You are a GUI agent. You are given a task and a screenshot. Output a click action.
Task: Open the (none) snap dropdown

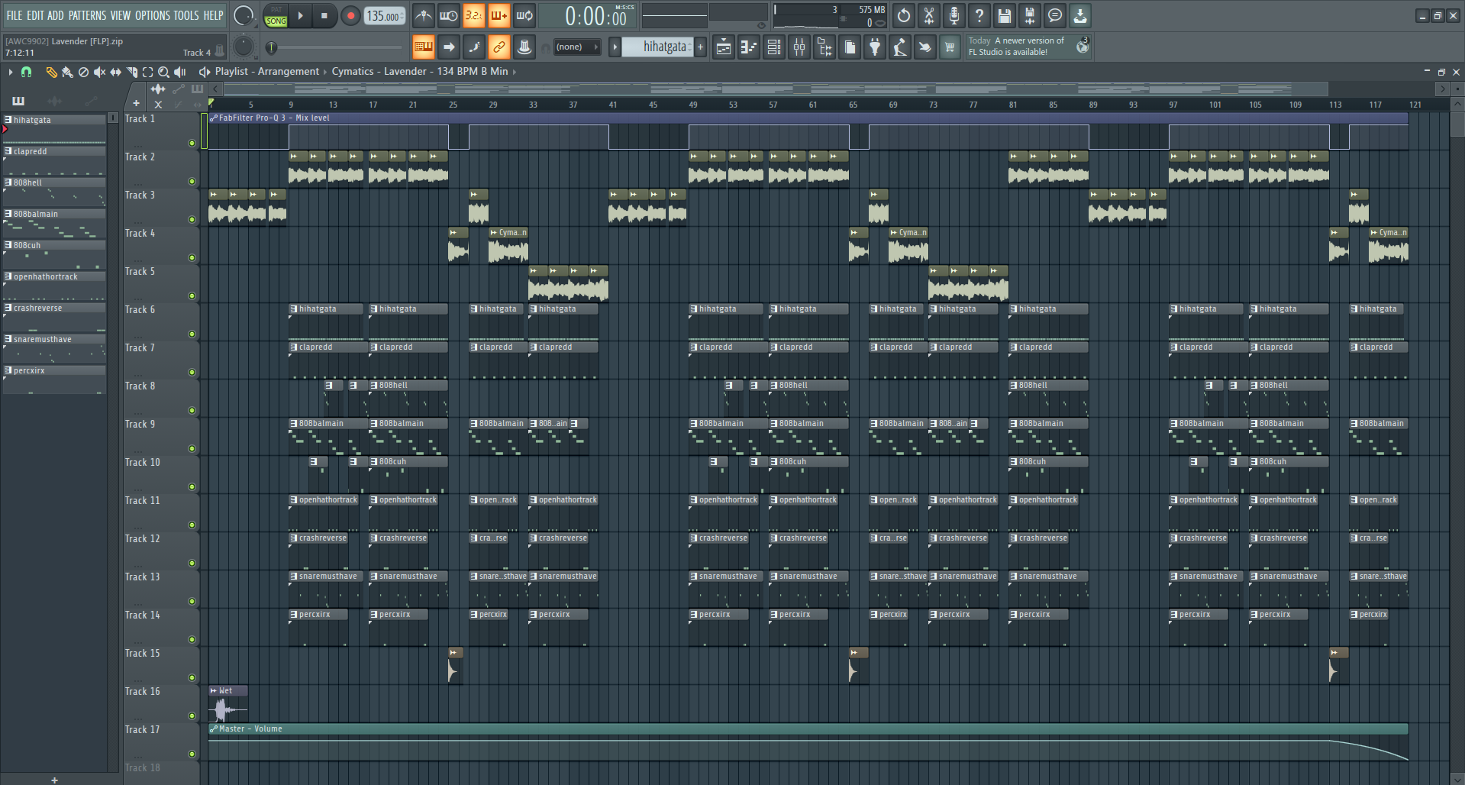pyautogui.click(x=577, y=47)
